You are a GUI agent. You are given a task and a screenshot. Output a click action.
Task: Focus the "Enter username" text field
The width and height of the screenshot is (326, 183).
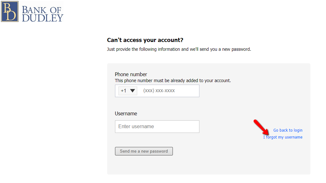pos(157,127)
